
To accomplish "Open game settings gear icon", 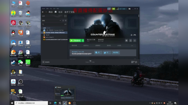I will pos(126,41).
